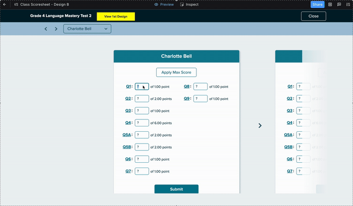Click the Q2 score input field

(x=142, y=99)
